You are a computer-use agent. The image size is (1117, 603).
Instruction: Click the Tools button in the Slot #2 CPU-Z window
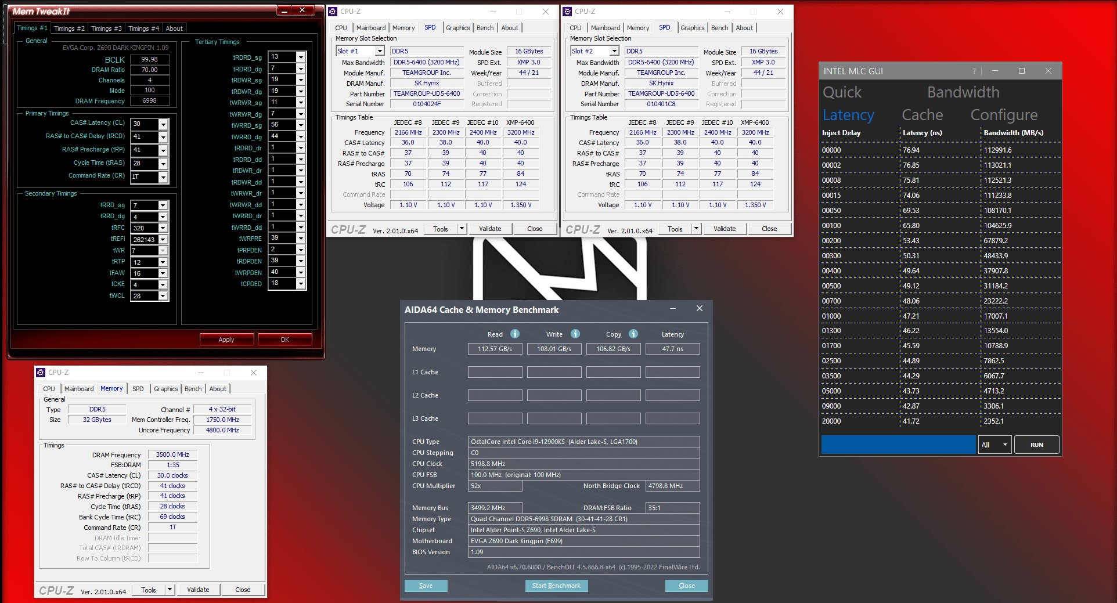click(675, 229)
